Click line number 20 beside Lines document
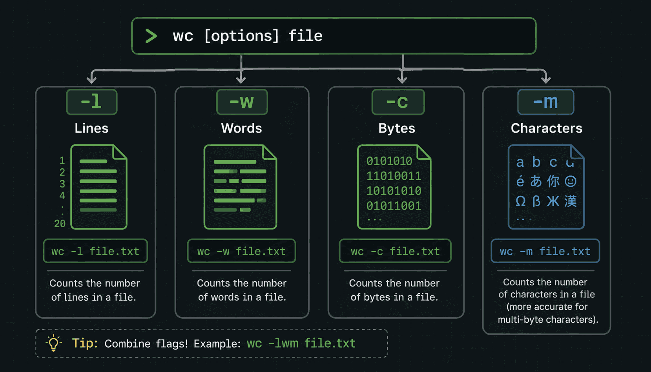This screenshot has width=651, height=372. [60, 224]
